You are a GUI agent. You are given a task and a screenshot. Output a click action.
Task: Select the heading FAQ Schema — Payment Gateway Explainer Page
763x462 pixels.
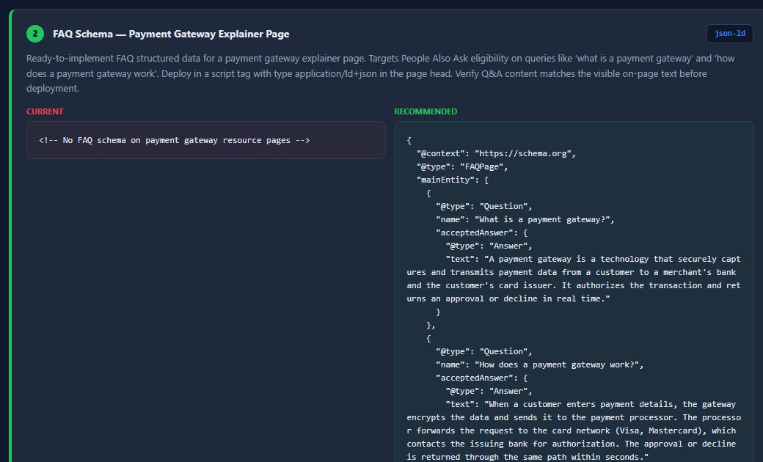(x=171, y=34)
